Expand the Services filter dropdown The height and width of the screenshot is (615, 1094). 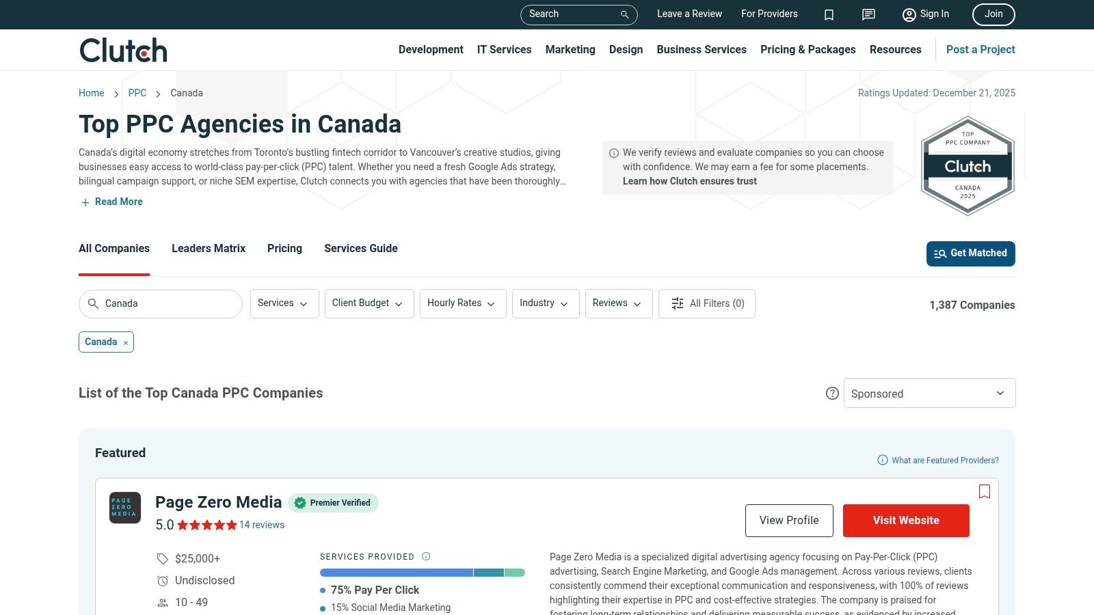tap(284, 303)
